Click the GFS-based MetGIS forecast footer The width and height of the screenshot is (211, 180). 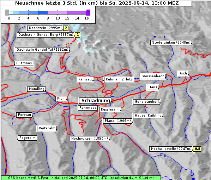click(x=81, y=178)
